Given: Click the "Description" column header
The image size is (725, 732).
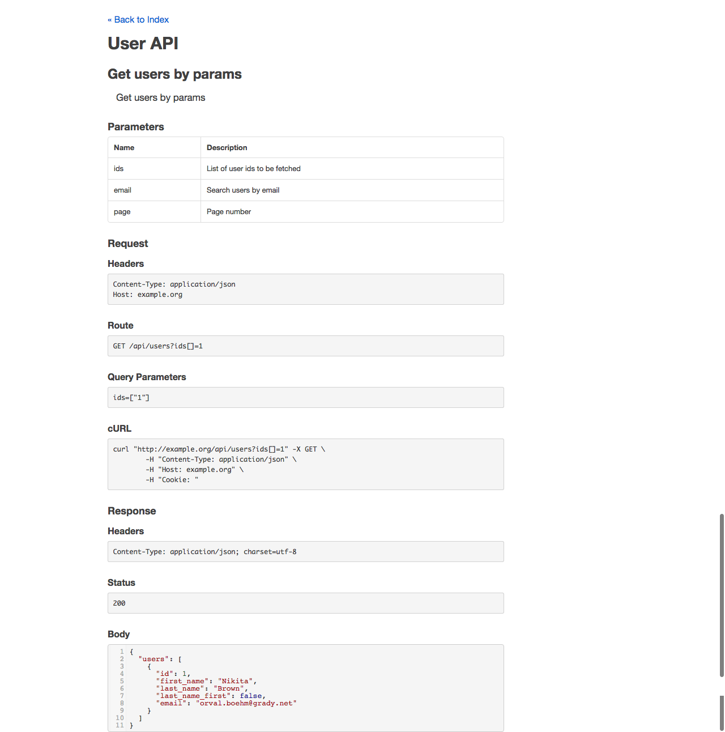Looking at the screenshot, I should 352,147.
